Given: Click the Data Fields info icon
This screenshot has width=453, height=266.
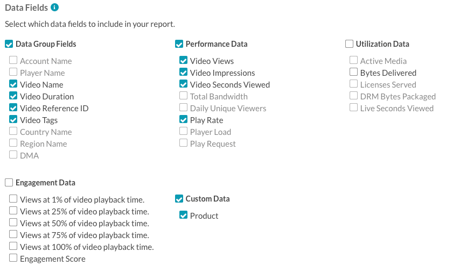Looking at the screenshot, I should coord(54,7).
